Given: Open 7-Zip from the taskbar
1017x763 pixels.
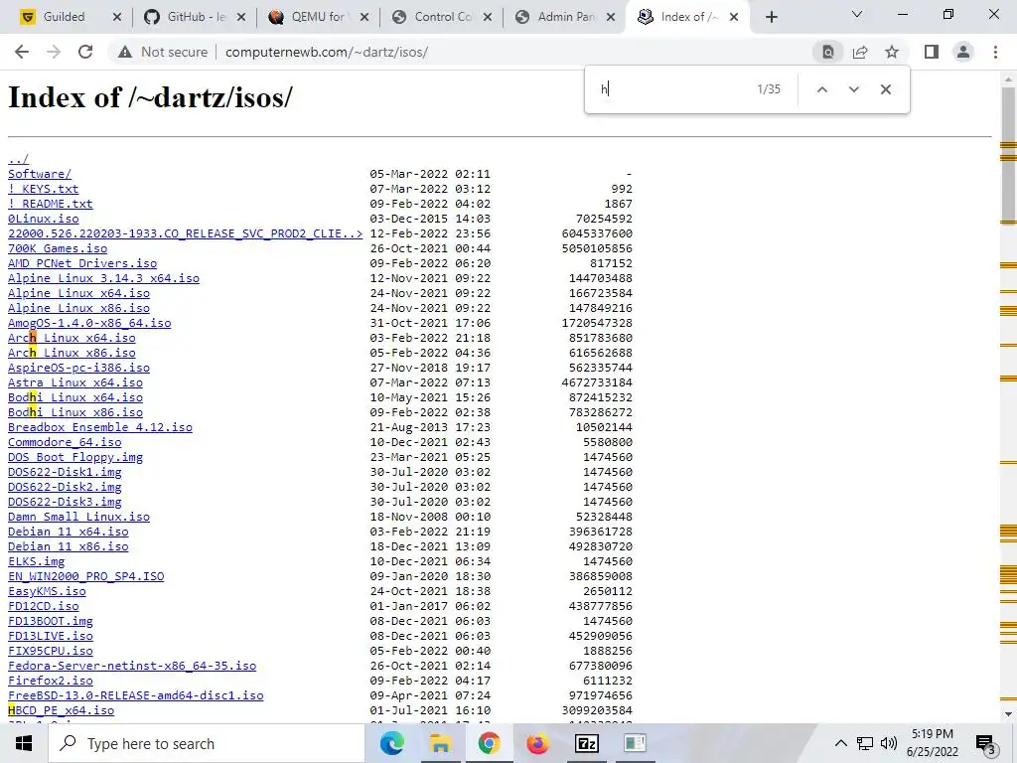Looking at the screenshot, I should 586,743.
